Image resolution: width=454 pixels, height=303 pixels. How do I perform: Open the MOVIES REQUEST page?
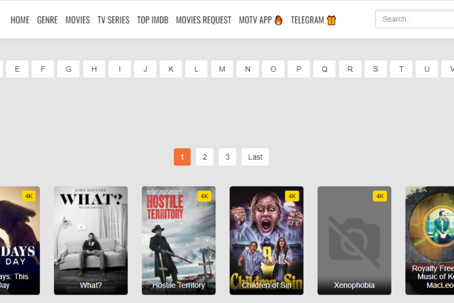click(x=204, y=20)
